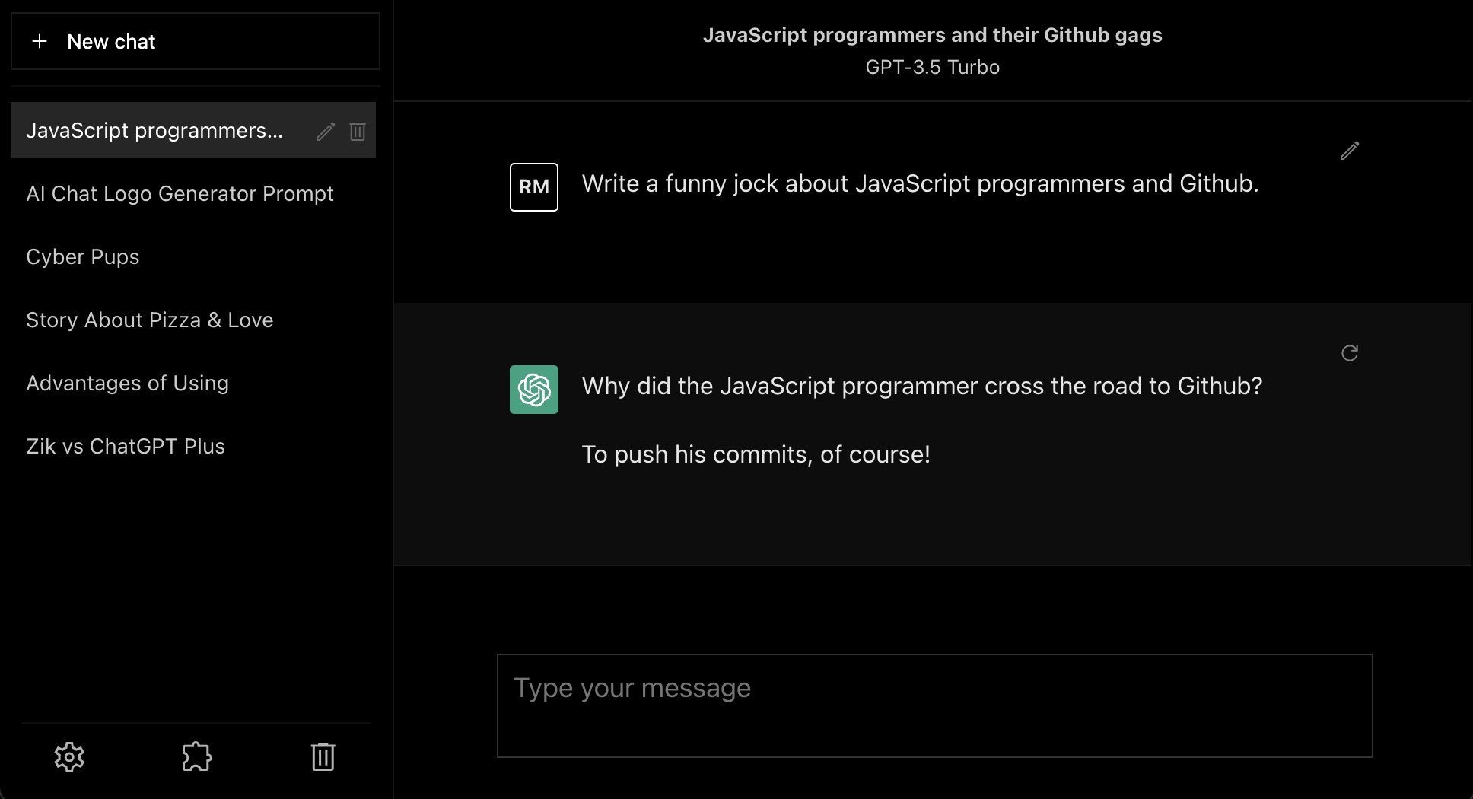Edit the user message with the pencil icon
This screenshot has width=1473, height=799.
pos(1350,151)
